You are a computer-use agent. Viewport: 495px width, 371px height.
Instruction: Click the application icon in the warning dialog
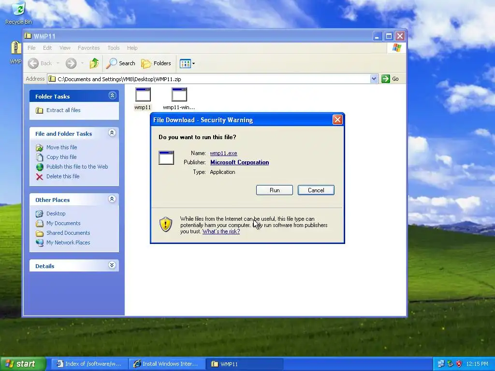[x=166, y=158]
